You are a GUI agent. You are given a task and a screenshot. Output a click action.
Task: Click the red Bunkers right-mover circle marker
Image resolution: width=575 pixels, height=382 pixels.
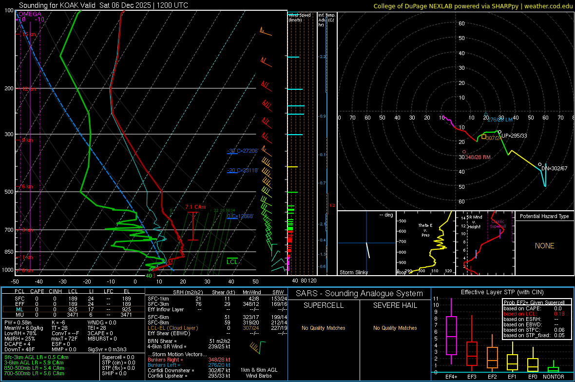pyautogui.click(x=464, y=152)
